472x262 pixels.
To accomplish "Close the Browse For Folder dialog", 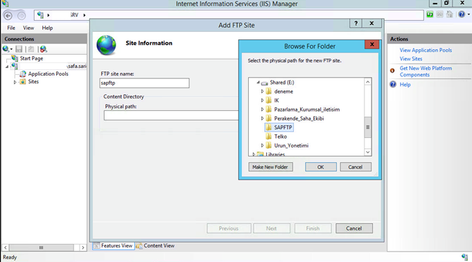I will [x=372, y=44].
